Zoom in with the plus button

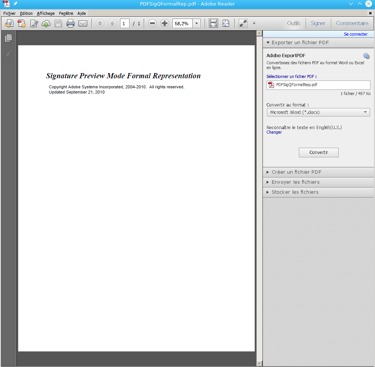164,23
